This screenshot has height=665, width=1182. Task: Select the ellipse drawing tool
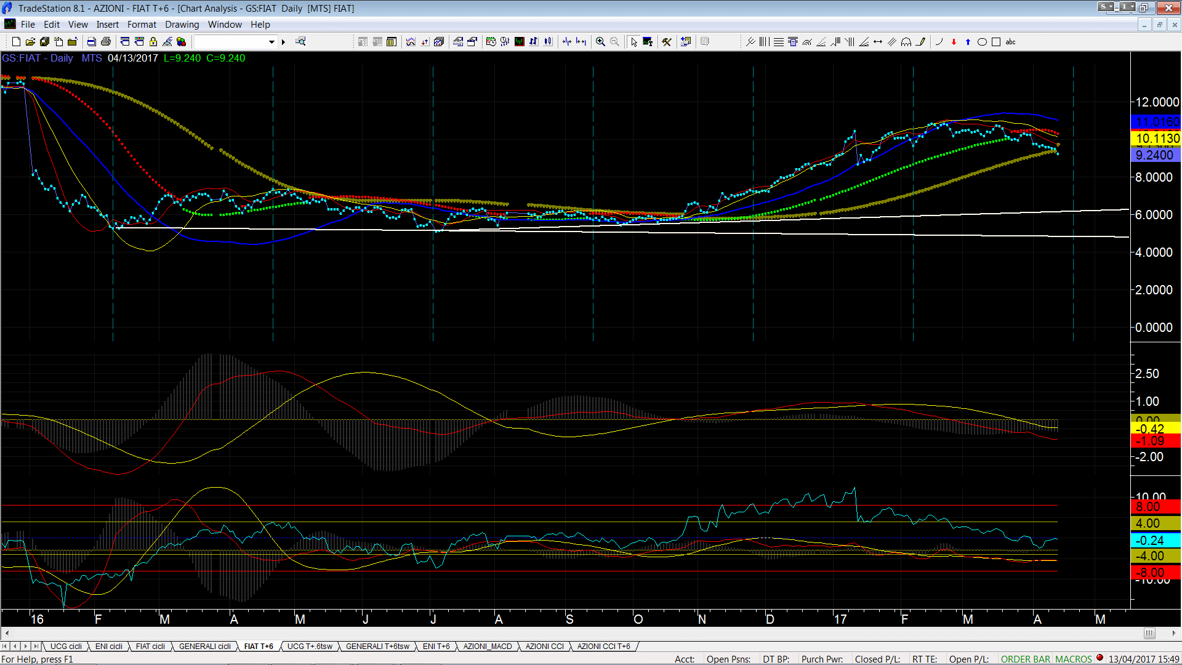tap(982, 42)
